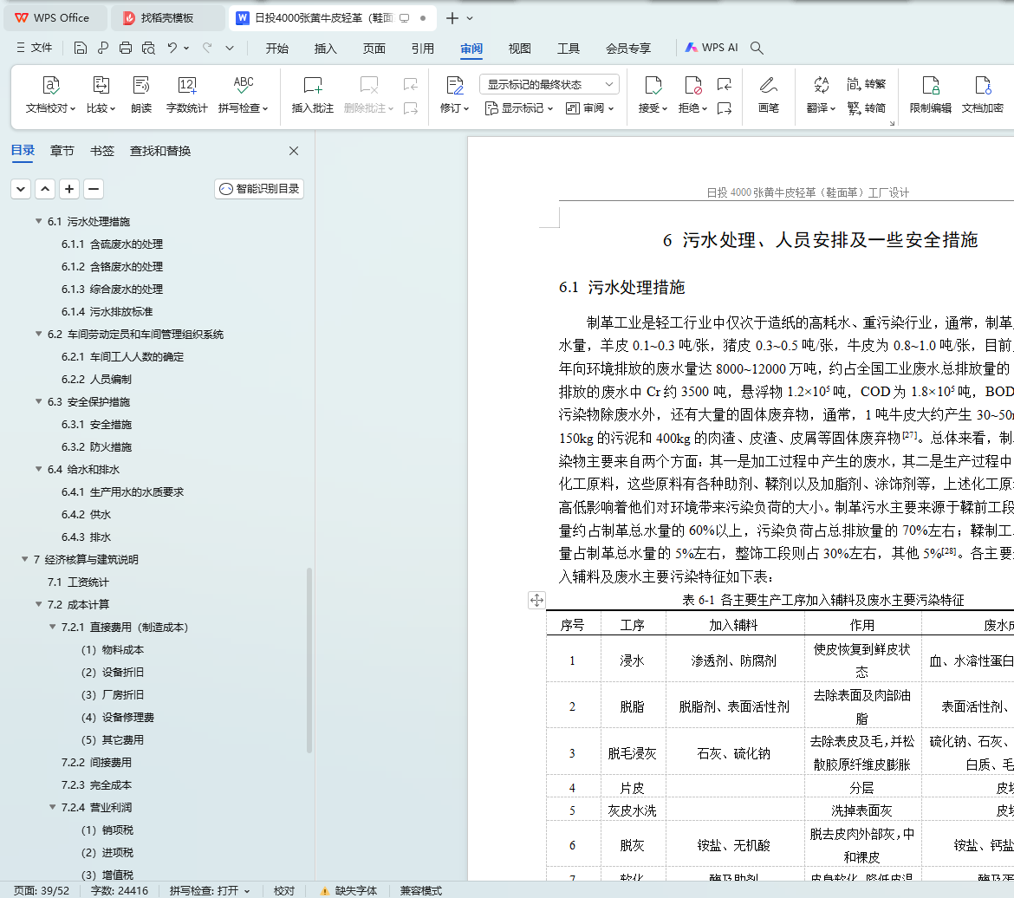Collapse the 6.2 车间劳动定员 tree node
The width and height of the screenshot is (1014, 898).
[x=39, y=335]
